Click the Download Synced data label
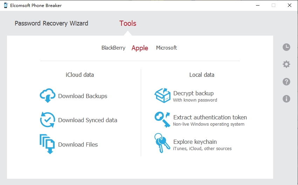The height and width of the screenshot is (185, 298). coord(88,120)
